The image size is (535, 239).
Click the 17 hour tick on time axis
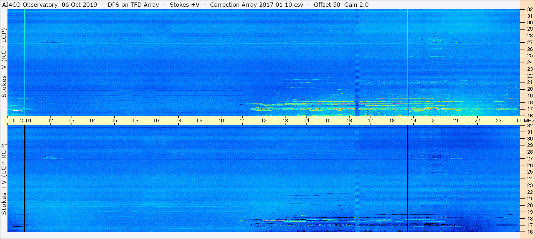(371, 121)
